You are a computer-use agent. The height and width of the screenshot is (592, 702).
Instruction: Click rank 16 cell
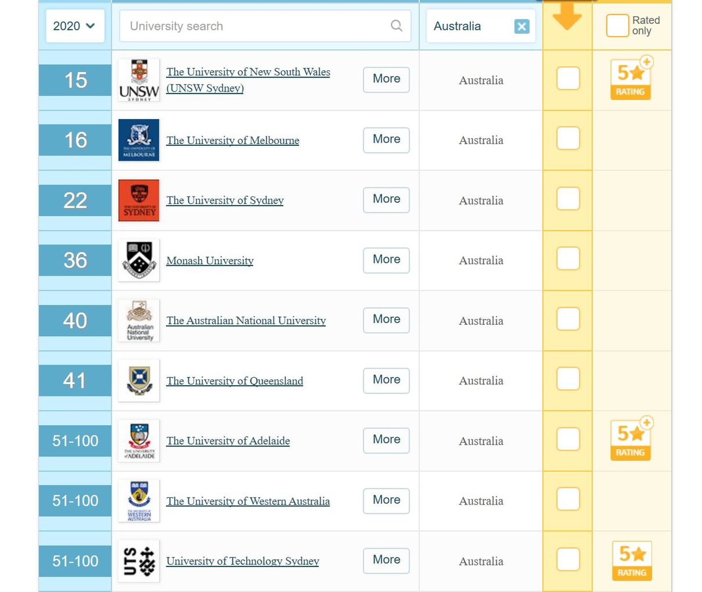click(x=75, y=140)
